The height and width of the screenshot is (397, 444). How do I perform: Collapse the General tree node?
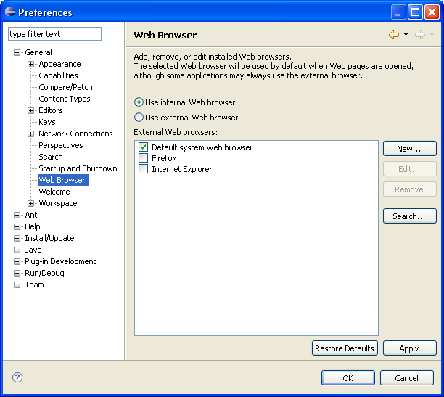click(17, 52)
